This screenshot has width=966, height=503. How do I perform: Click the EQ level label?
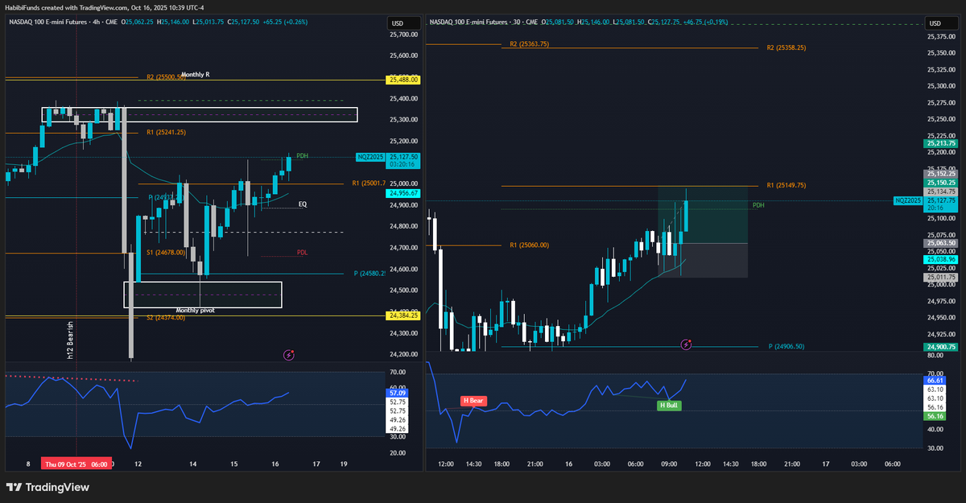(x=303, y=204)
